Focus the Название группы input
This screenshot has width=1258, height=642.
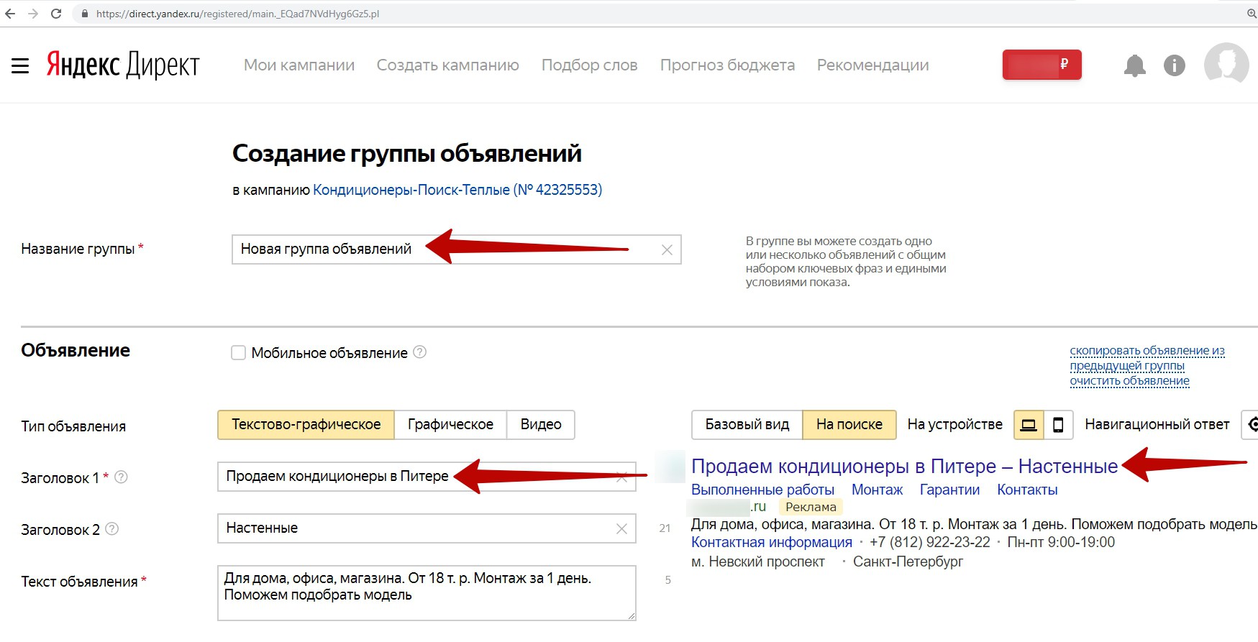456,249
